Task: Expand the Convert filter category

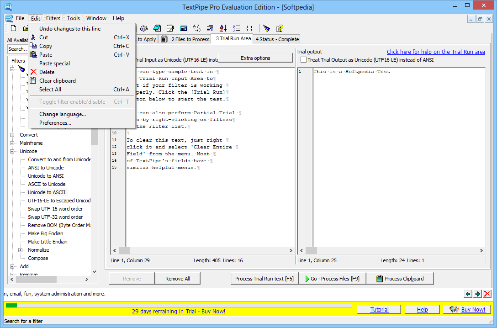Action: pos(12,135)
